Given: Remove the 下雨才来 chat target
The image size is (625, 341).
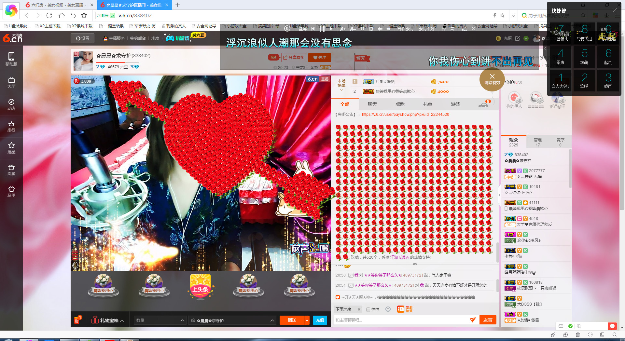Looking at the screenshot, I should pyautogui.click(x=359, y=309).
